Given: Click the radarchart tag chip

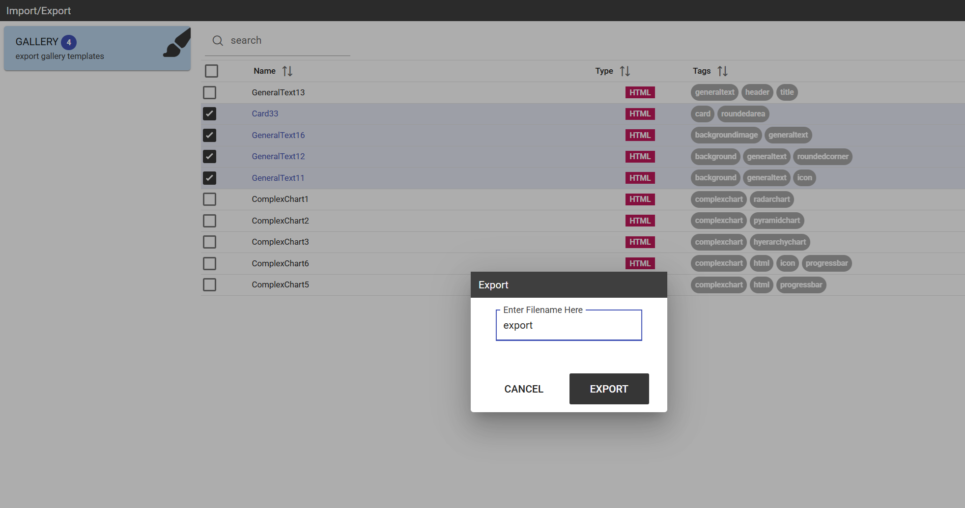Looking at the screenshot, I should 771,199.
